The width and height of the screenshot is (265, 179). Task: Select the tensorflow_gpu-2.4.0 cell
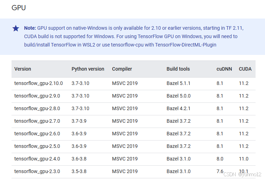point(37,159)
